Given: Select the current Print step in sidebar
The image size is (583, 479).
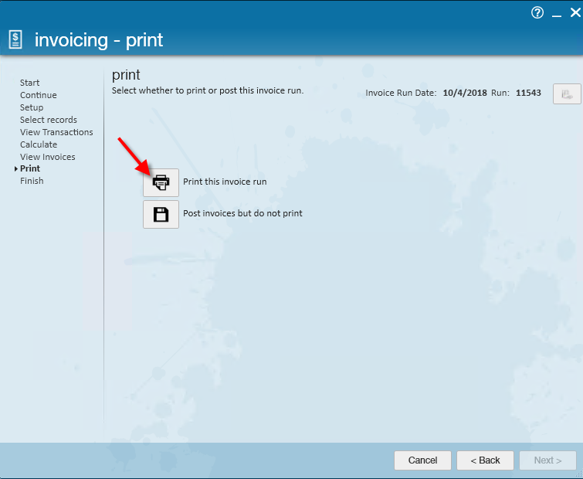Looking at the screenshot, I should coord(30,168).
